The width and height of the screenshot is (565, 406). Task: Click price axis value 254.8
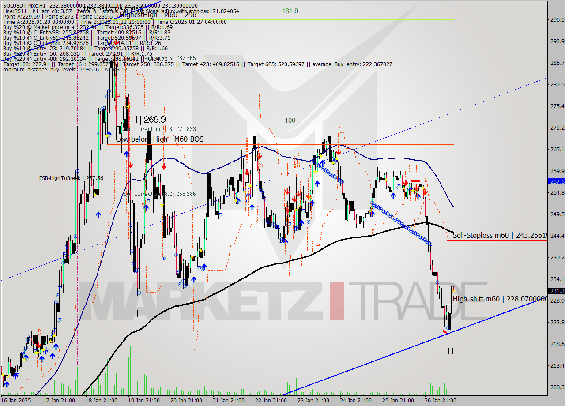[x=557, y=192]
